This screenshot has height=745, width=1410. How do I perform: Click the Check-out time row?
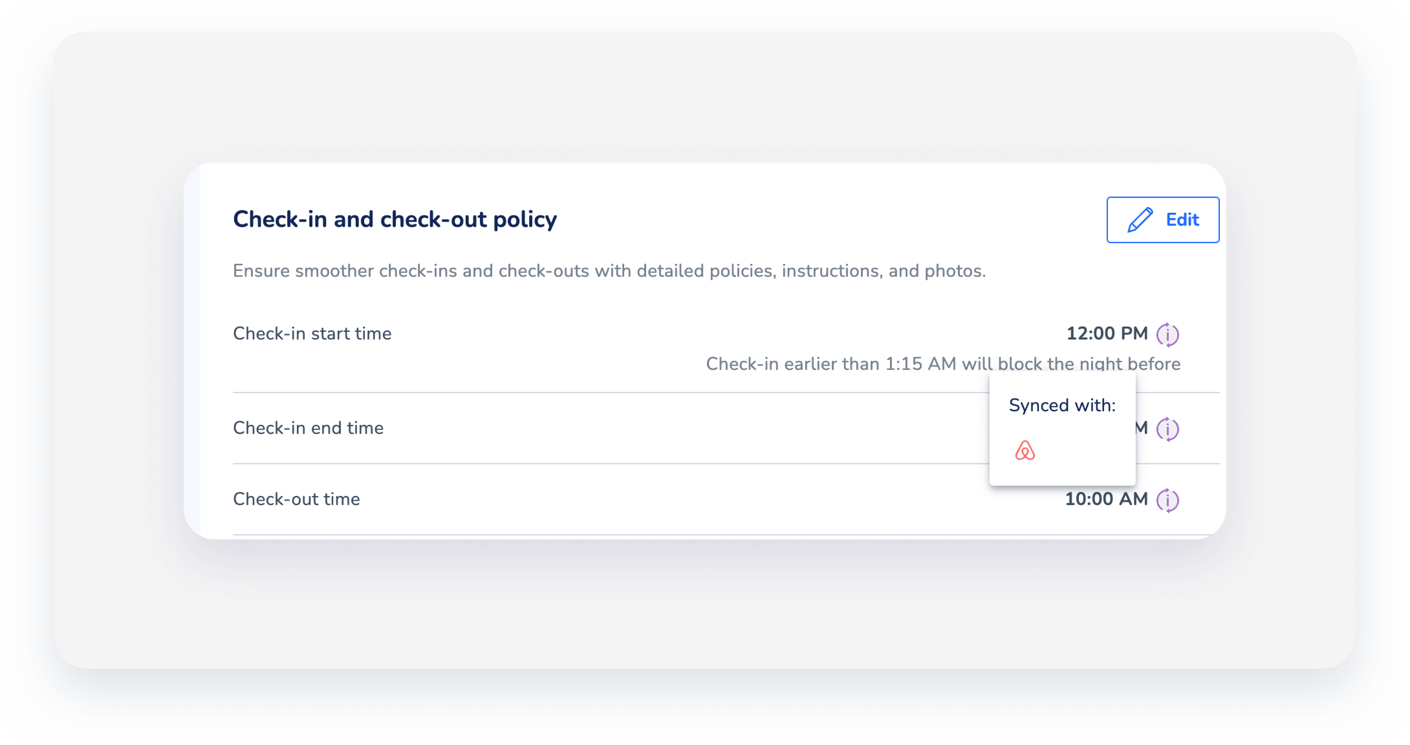[726, 499]
